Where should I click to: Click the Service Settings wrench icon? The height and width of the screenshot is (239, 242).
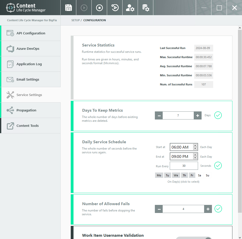10,95
